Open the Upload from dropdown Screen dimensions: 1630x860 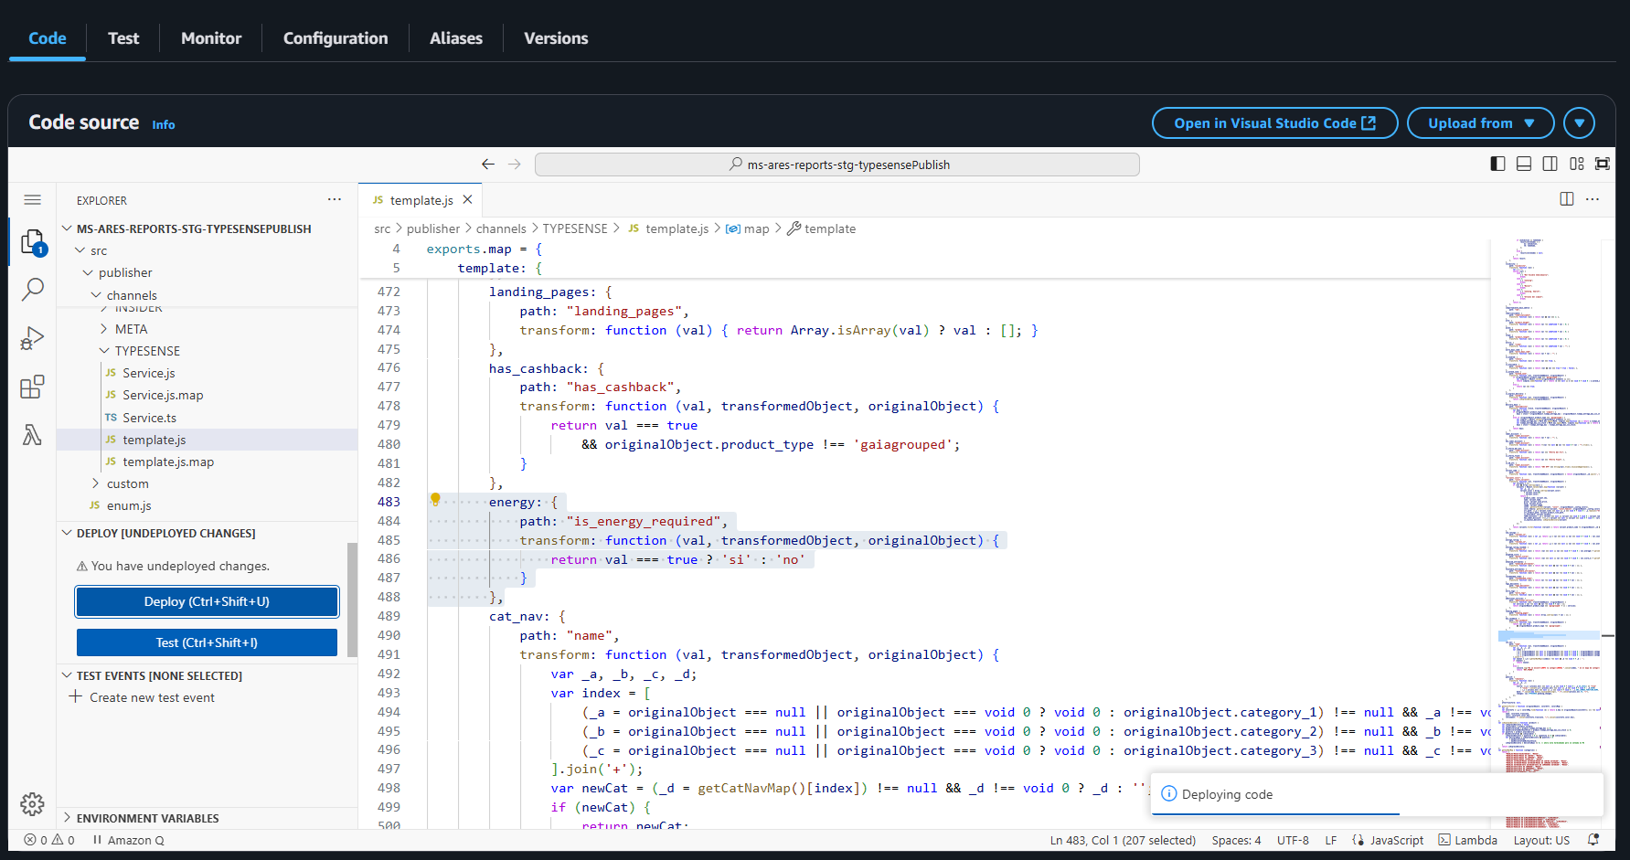click(x=1480, y=123)
